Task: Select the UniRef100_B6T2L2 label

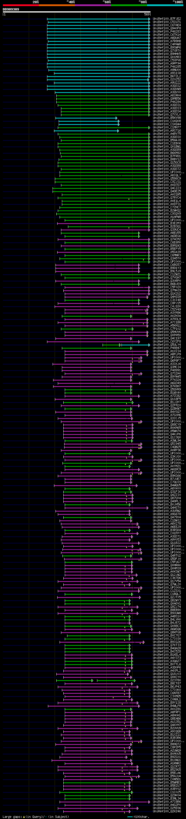Action: point(167,76)
